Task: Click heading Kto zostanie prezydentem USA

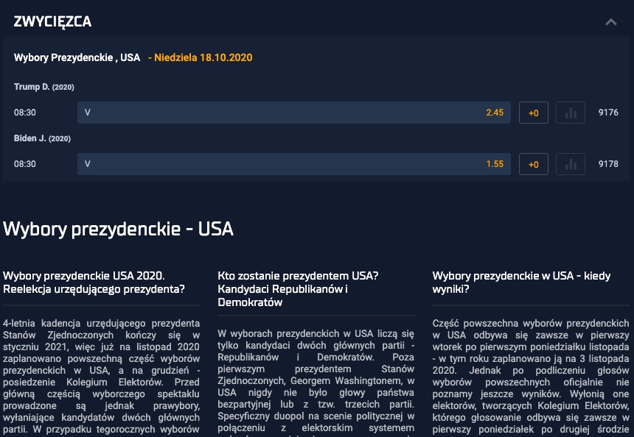Action: (x=298, y=289)
